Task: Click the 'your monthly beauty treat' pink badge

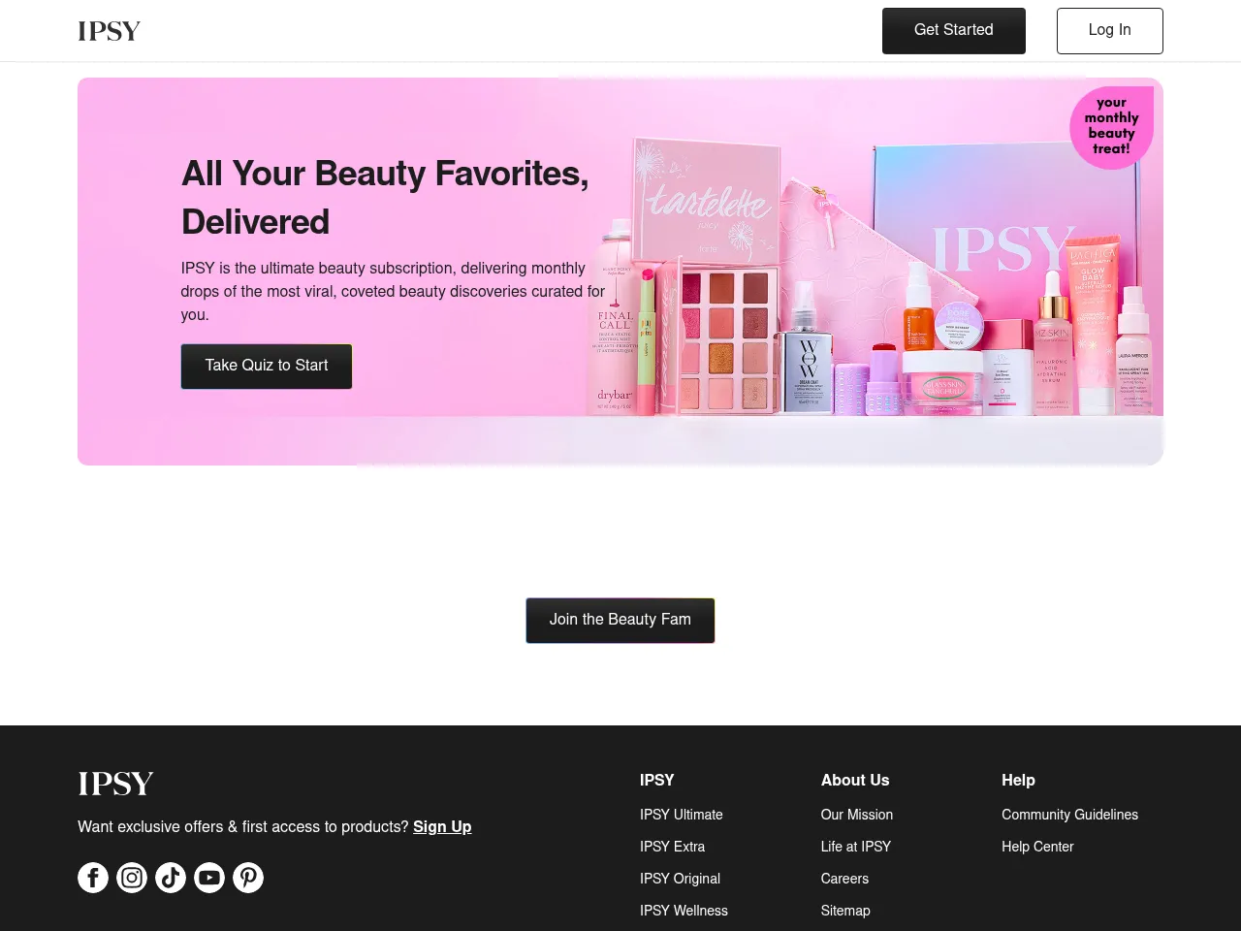Action: [1111, 128]
